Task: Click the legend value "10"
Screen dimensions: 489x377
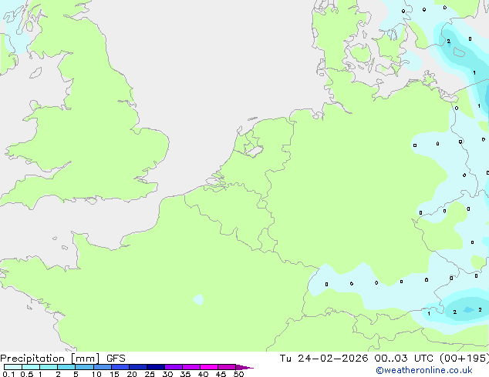Action: coord(96,374)
